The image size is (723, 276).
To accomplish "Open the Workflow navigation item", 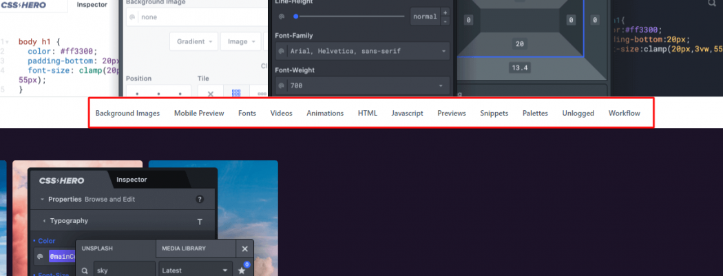I will 625,113.
